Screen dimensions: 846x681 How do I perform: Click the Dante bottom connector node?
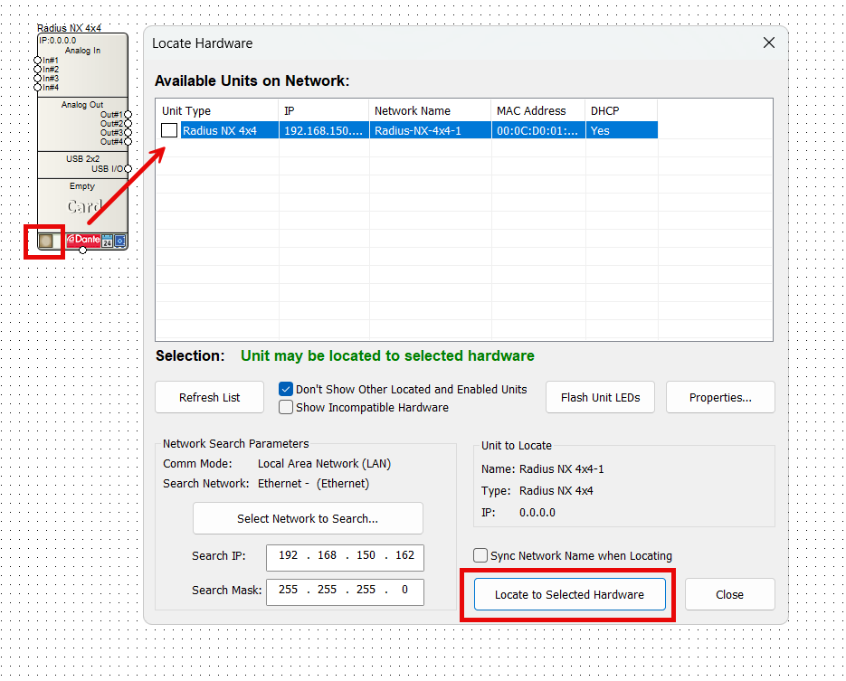82,250
